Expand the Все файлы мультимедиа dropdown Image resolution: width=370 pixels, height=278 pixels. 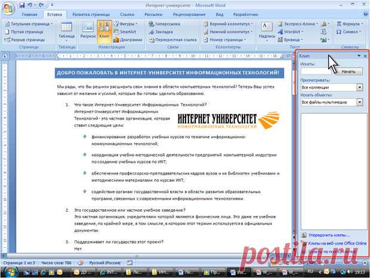tap(359, 102)
